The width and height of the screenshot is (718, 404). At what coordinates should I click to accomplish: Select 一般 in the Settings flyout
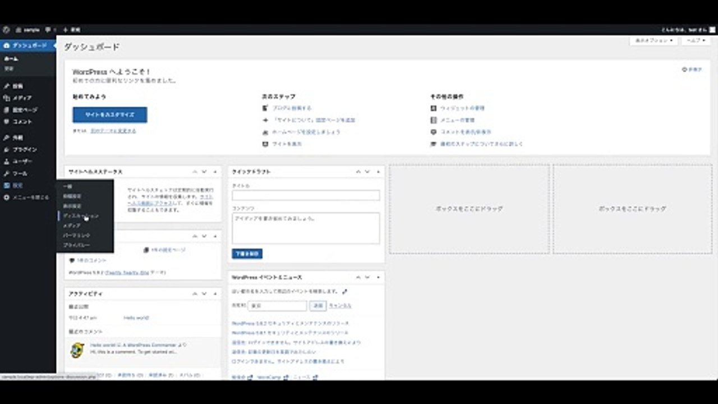tap(67, 186)
